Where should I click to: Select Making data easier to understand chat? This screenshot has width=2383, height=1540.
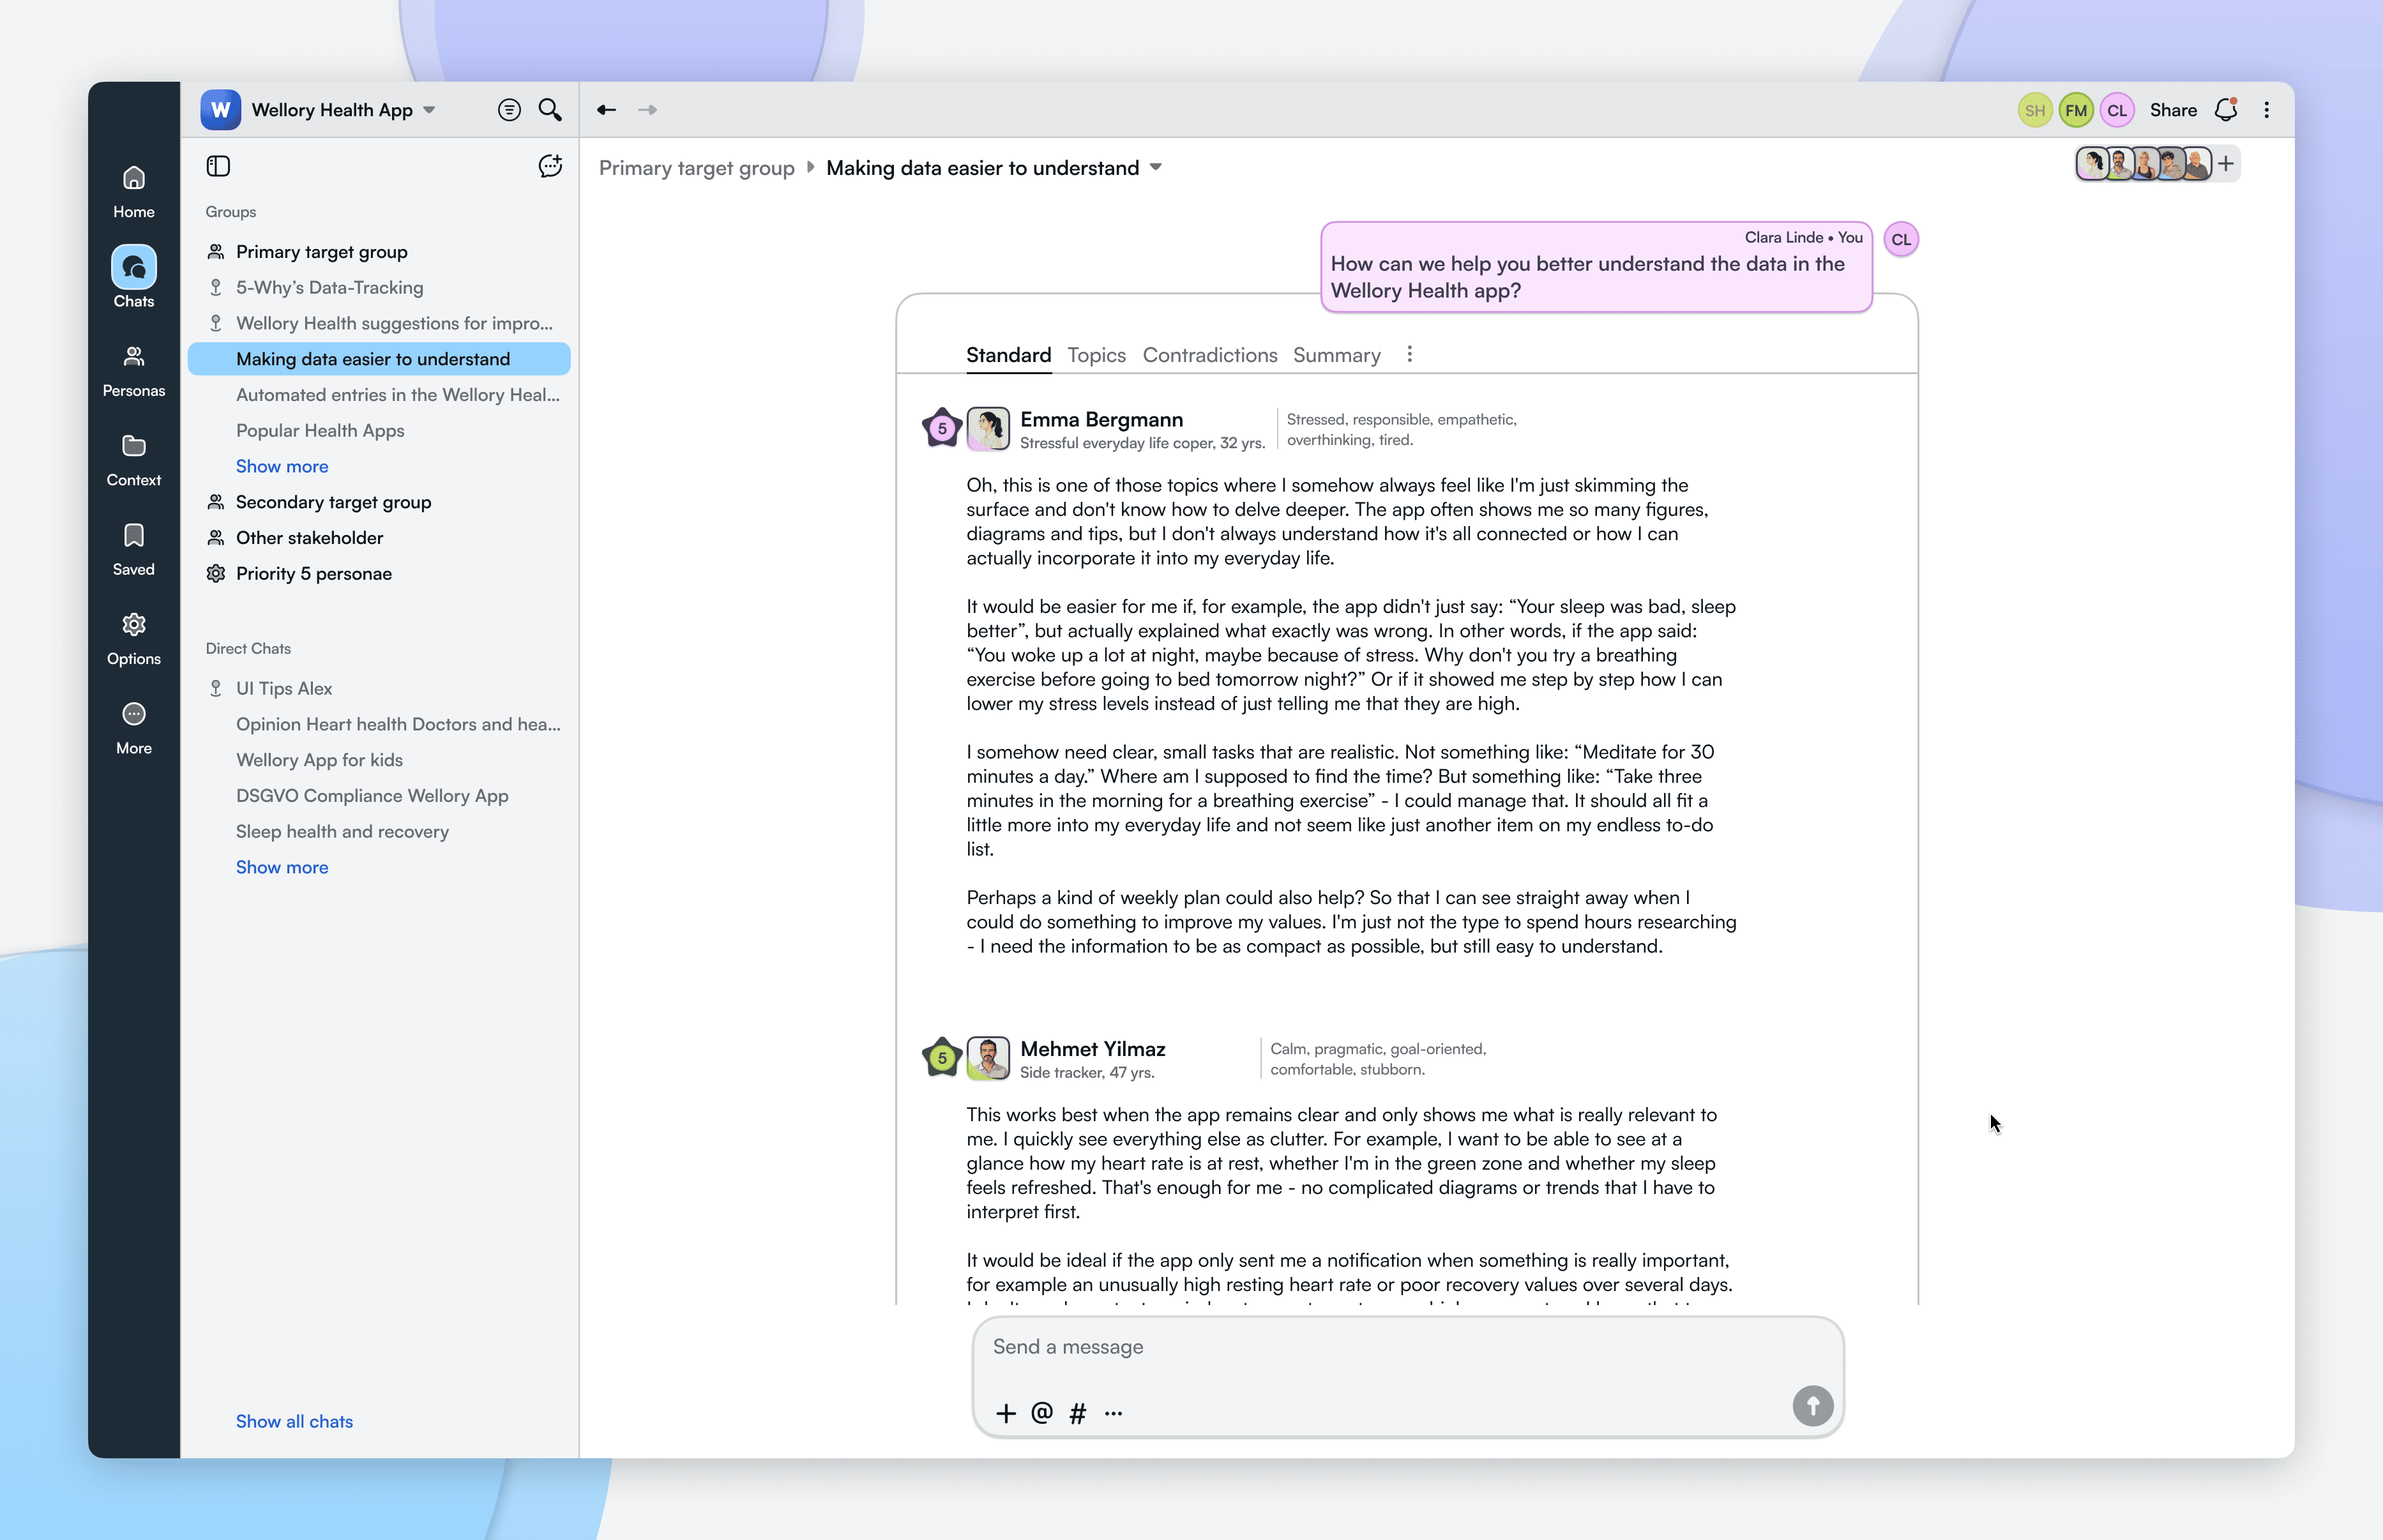pos(379,359)
